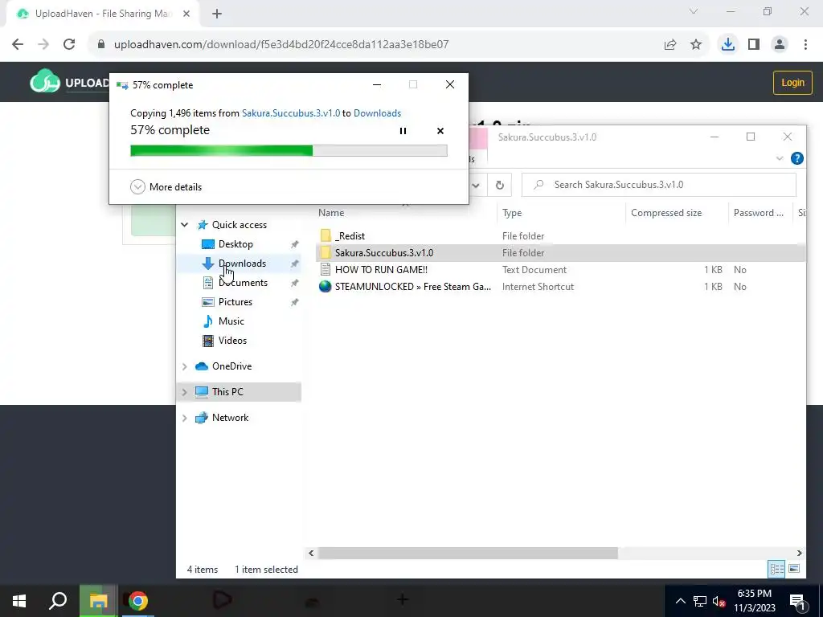Close the UploadHaven tab
The width and height of the screenshot is (823, 617).
186,14
